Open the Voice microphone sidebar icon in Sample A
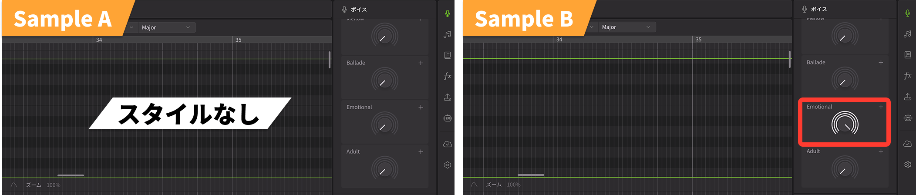 (447, 13)
